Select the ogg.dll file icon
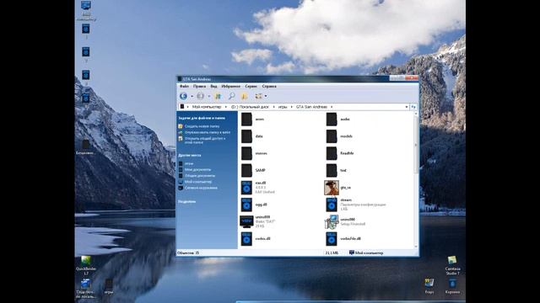 coord(246,205)
